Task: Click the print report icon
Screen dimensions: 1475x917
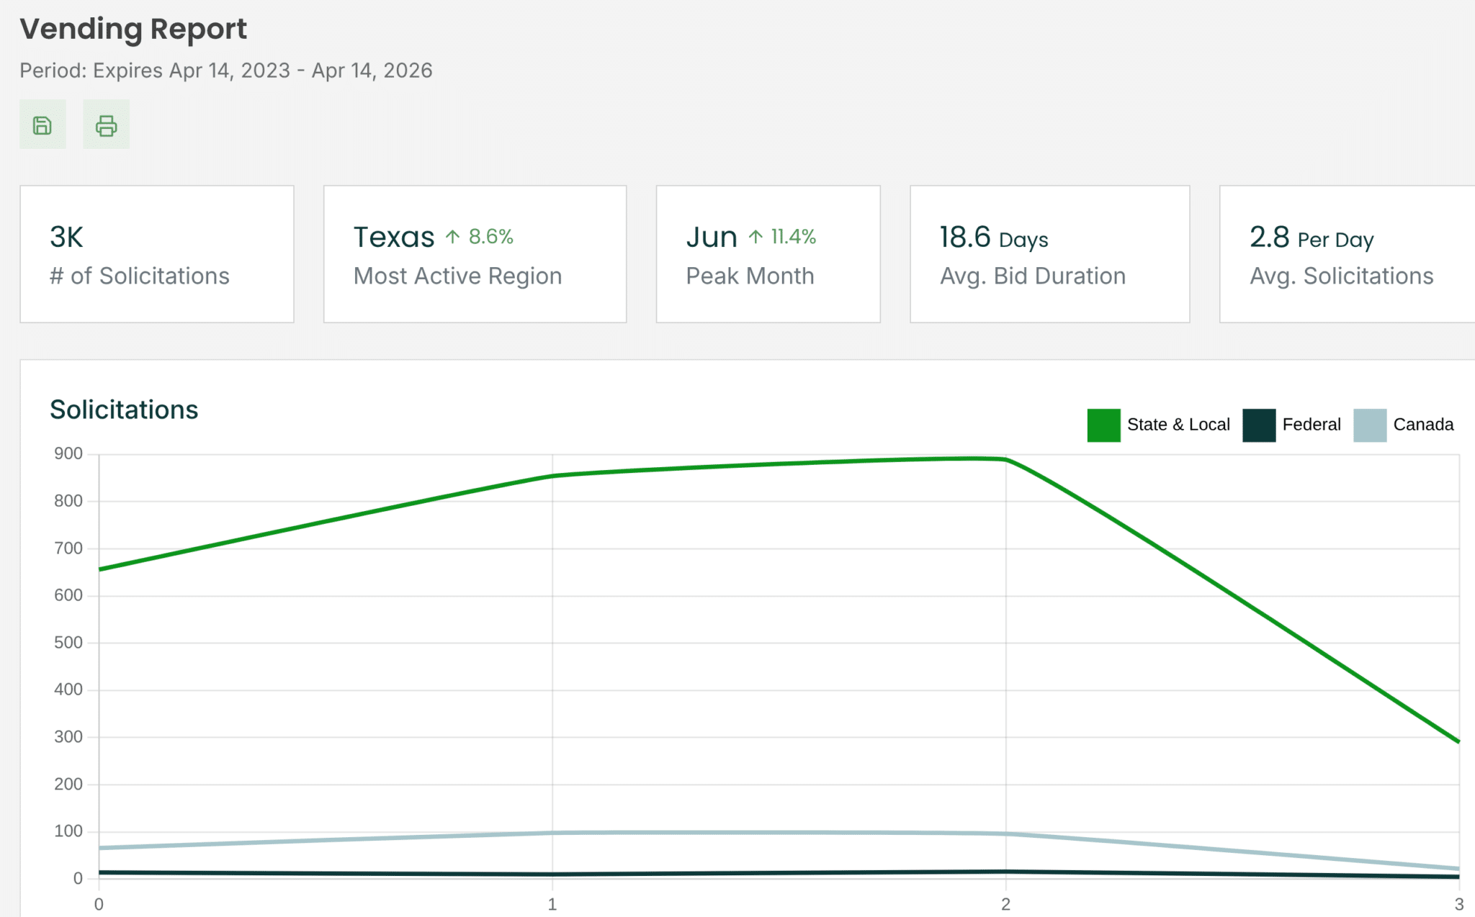Action: 106,125
